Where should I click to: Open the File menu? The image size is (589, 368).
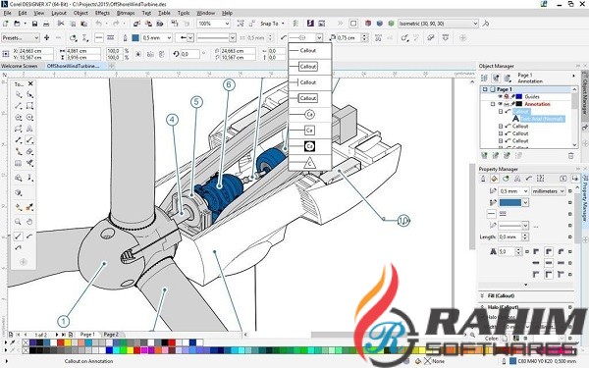point(8,13)
